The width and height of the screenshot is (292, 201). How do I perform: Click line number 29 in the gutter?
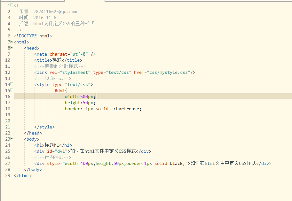coord(8,175)
